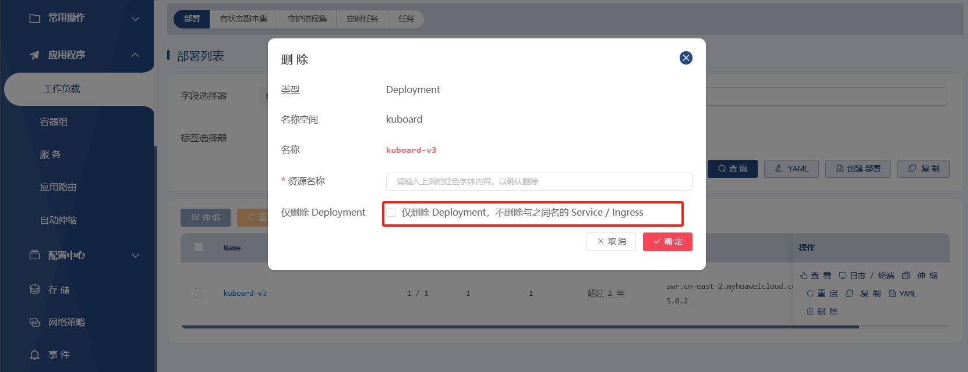Click 删除 action in kuboard-v3 row
Image resolution: width=968 pixels, height=372 pixels.
point(822,312)
